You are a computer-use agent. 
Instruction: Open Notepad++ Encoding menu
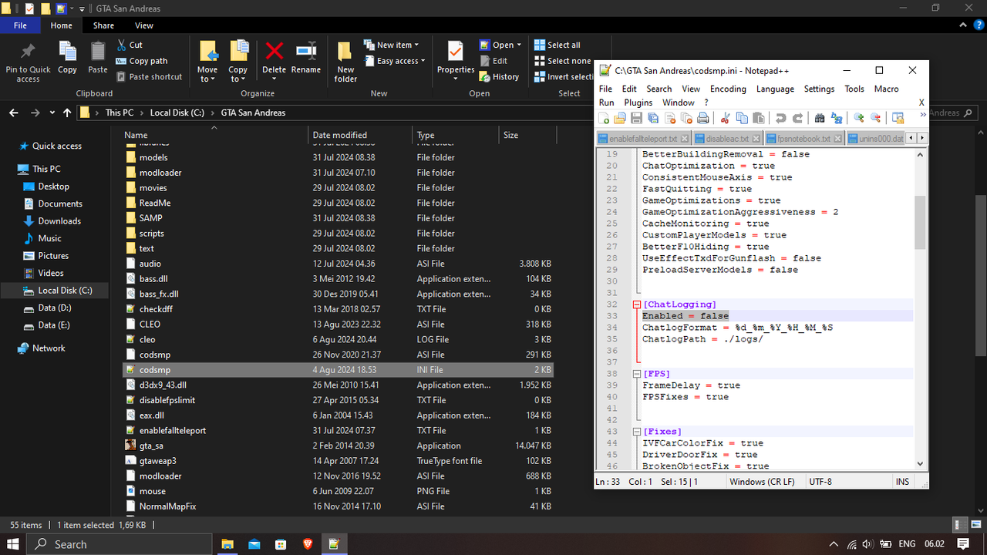[728, 89]
